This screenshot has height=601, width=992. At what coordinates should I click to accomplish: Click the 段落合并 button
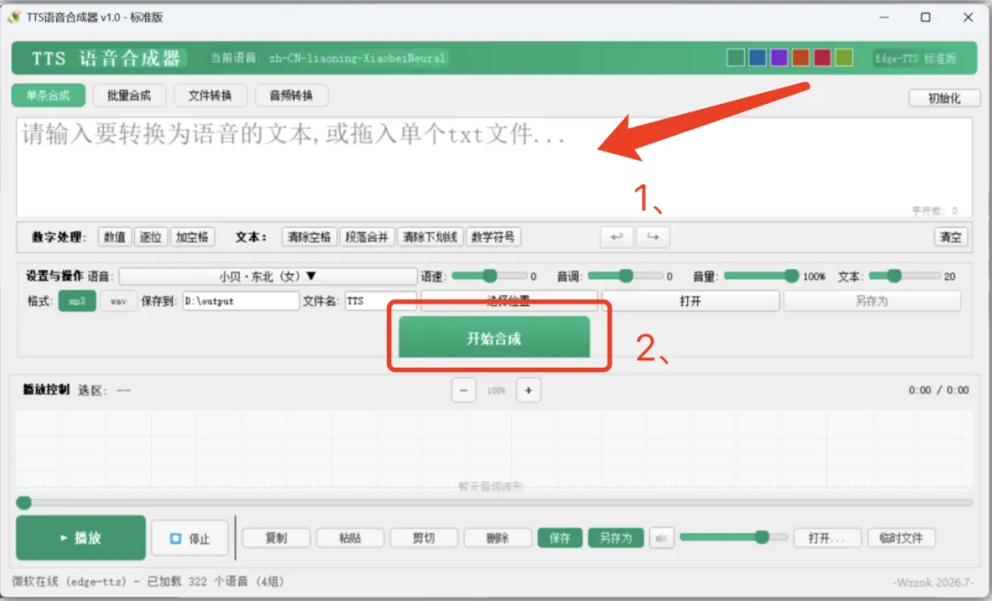coord(366,237)
